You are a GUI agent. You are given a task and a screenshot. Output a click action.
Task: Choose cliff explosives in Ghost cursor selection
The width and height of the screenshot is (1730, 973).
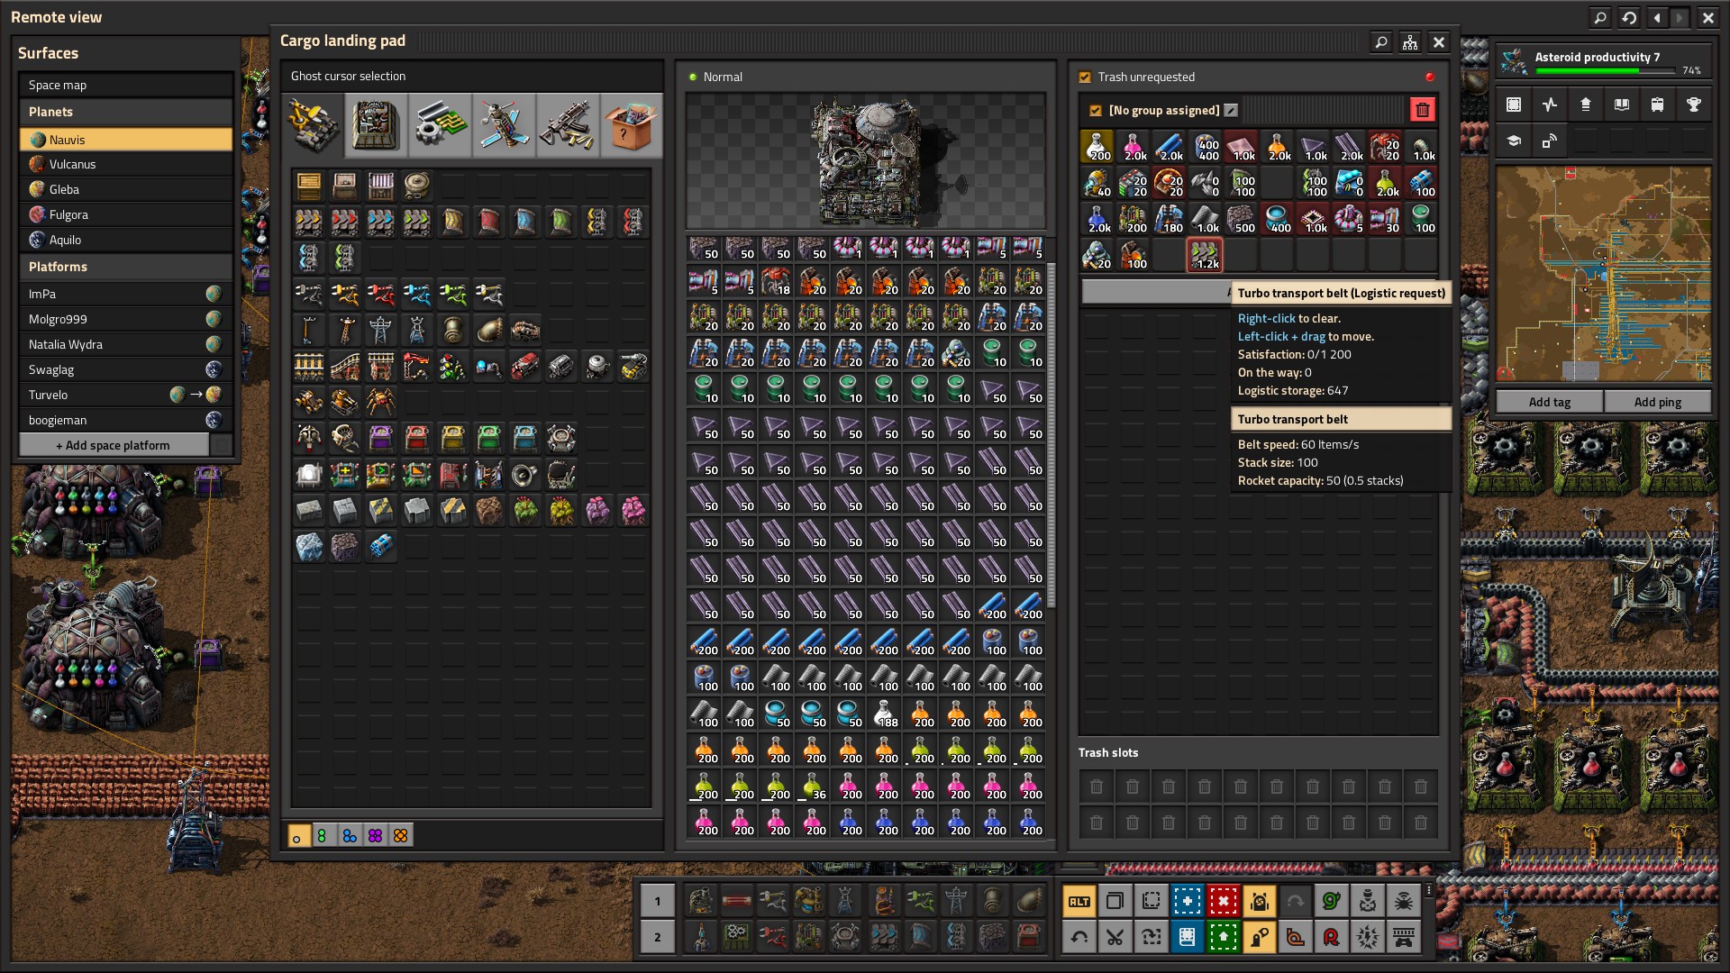point(381,546)
